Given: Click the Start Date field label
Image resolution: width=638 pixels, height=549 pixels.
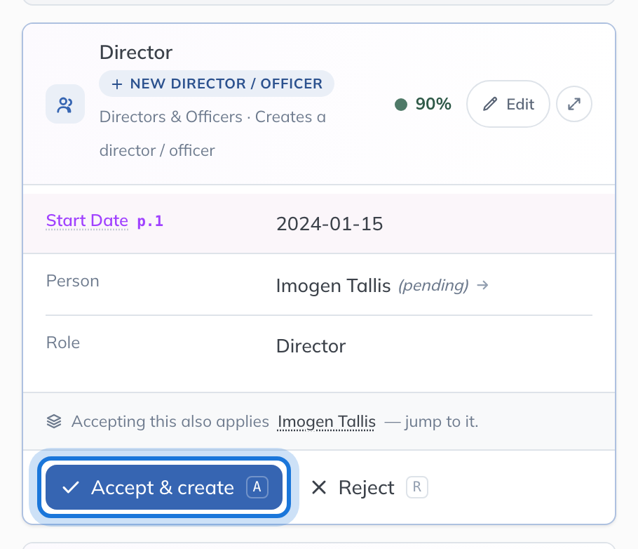Looking at the screenshot, I should click(x=87, y=220).
